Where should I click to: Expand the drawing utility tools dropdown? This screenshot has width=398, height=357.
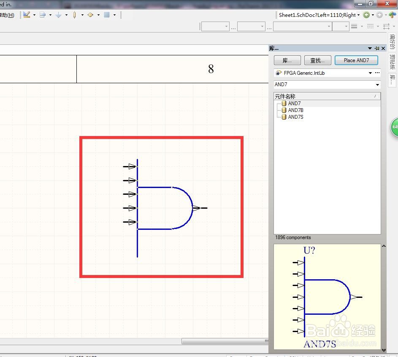34,15
